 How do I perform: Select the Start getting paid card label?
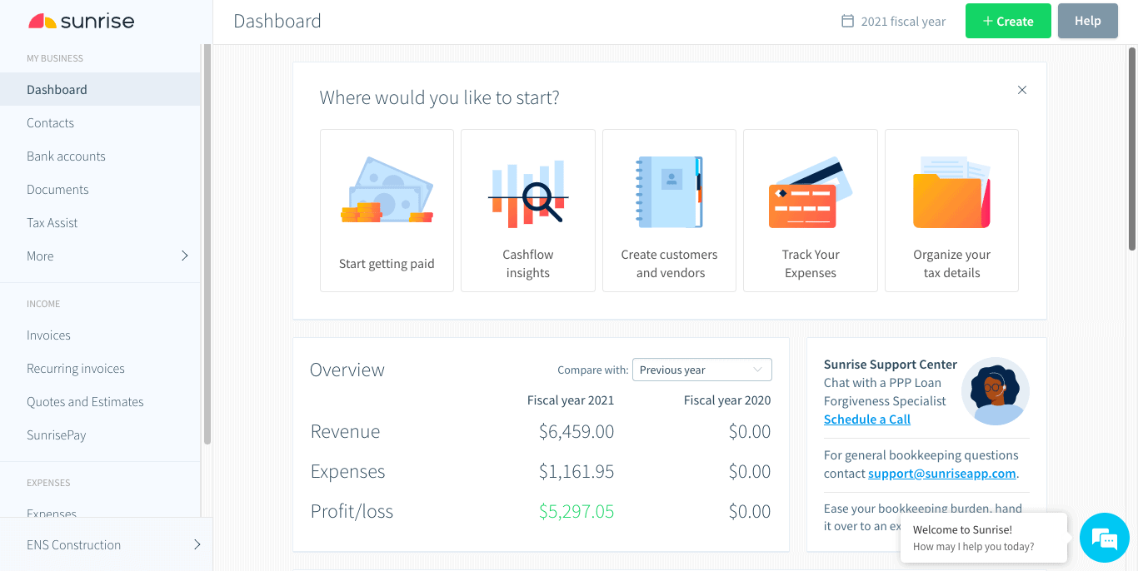pyautogui.click(x=387, y=264)
